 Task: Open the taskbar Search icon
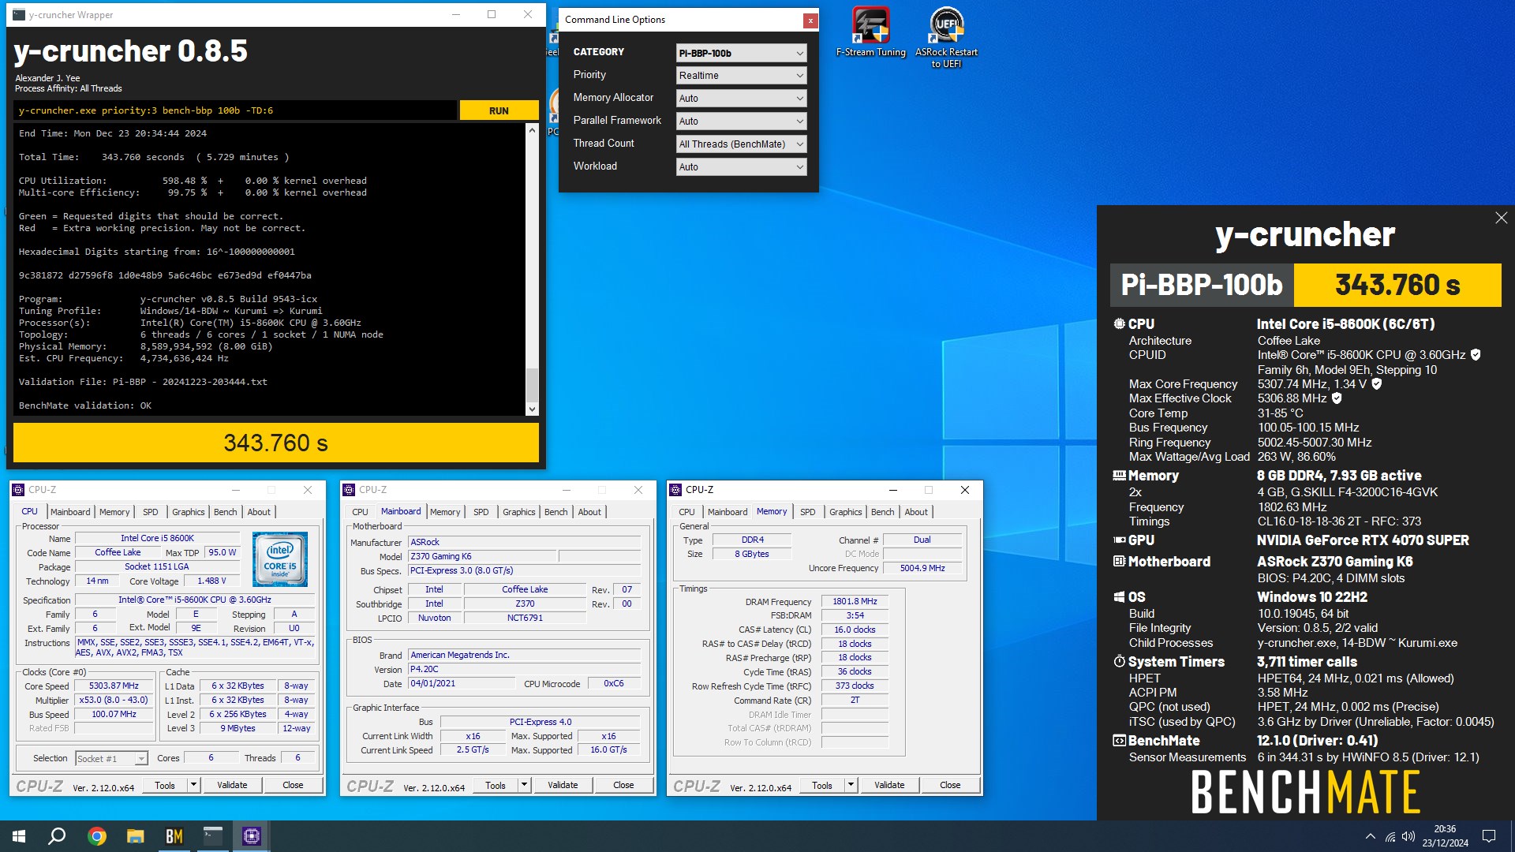[57, 836]
